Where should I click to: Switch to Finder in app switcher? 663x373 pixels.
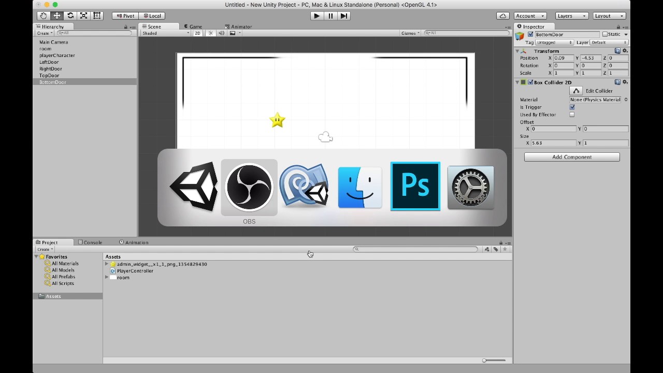point(360,187)
